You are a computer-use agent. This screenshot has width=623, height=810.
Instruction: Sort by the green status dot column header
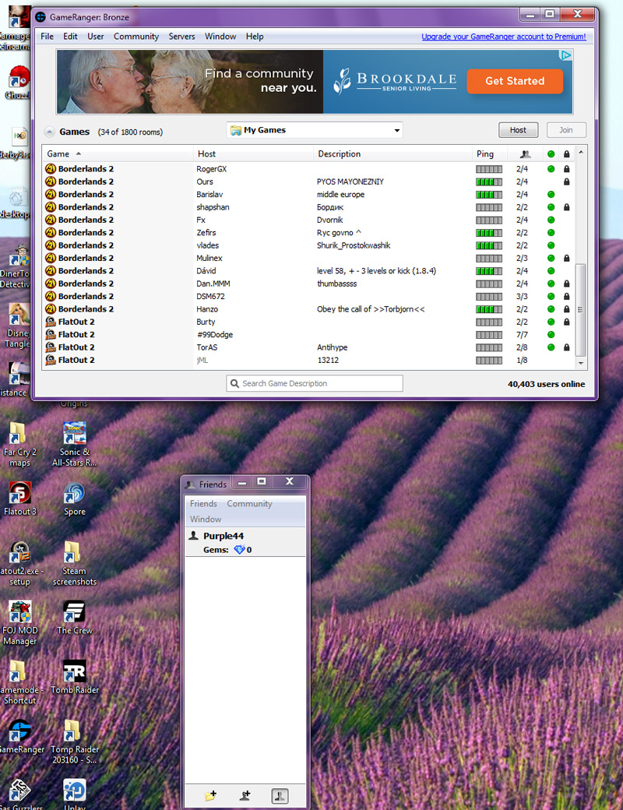551,154
